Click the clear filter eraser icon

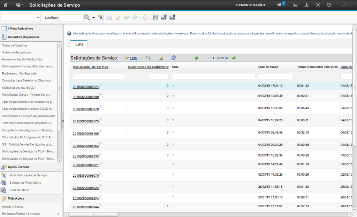click(161, 58)
